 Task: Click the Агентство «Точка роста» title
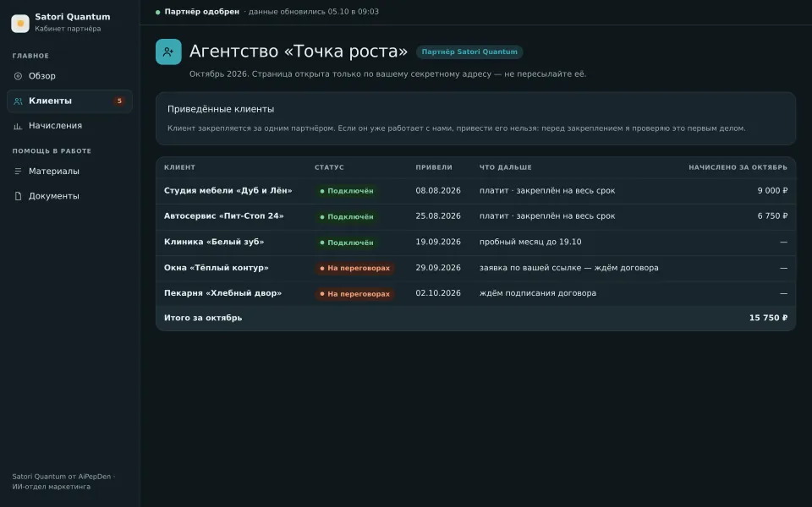[x=299, y=52]
